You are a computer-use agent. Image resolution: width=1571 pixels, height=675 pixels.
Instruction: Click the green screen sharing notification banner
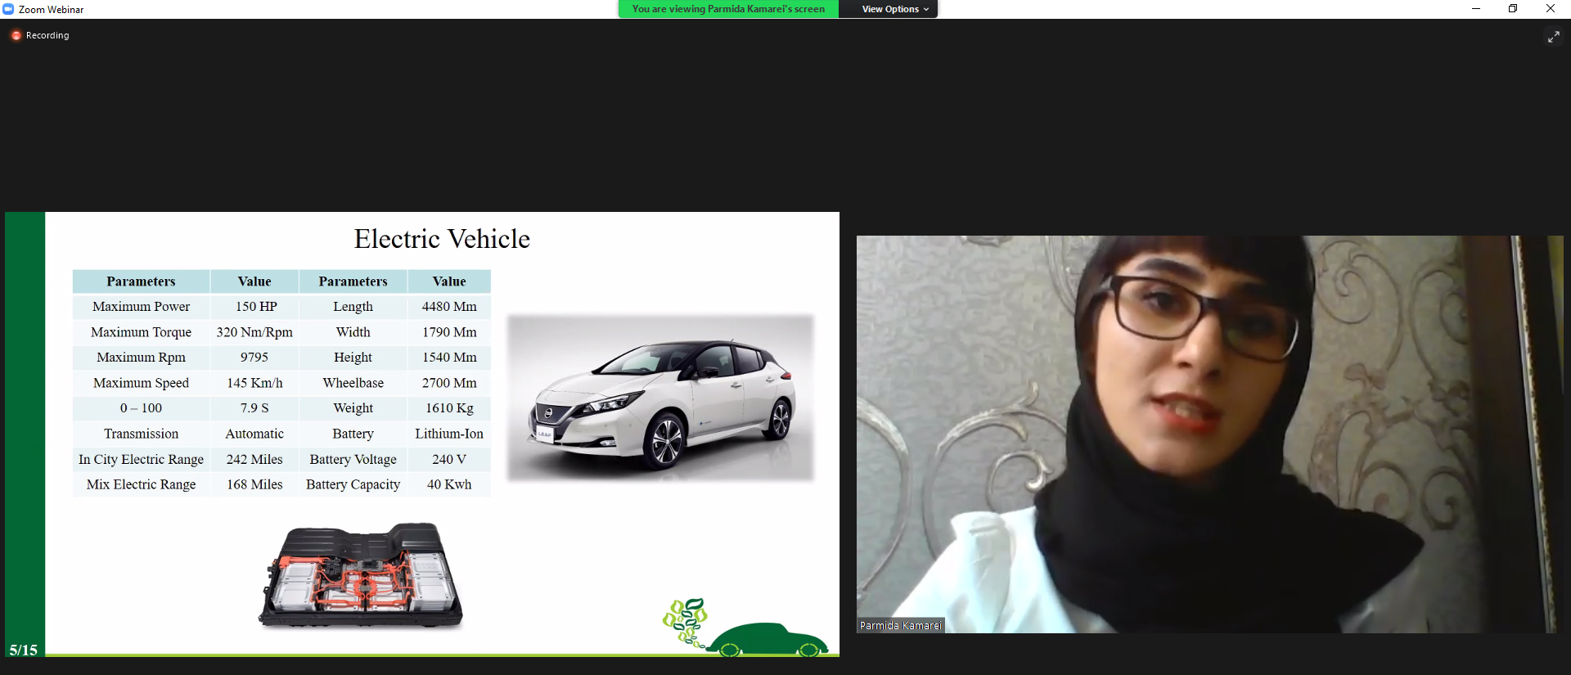[x=727, y=9]
